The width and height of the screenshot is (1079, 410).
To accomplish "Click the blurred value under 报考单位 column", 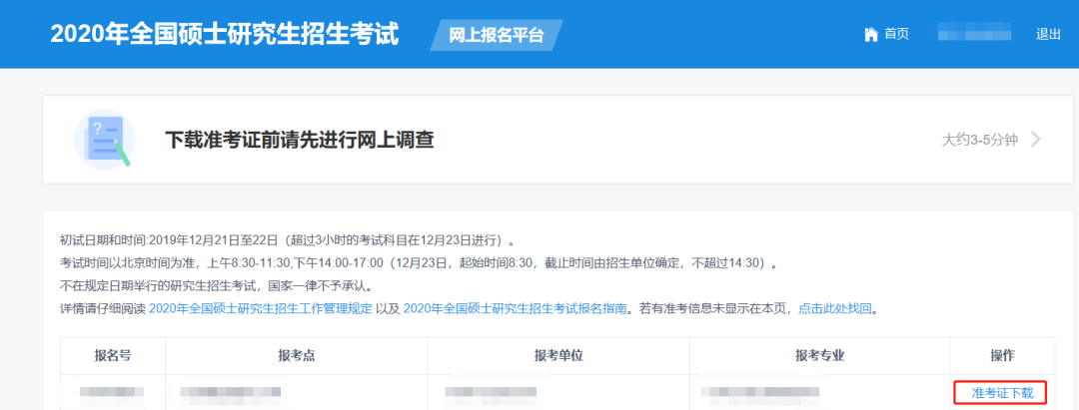I will [x=492, y=392].
